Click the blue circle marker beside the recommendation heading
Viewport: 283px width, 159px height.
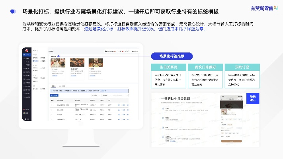[59, 56]
